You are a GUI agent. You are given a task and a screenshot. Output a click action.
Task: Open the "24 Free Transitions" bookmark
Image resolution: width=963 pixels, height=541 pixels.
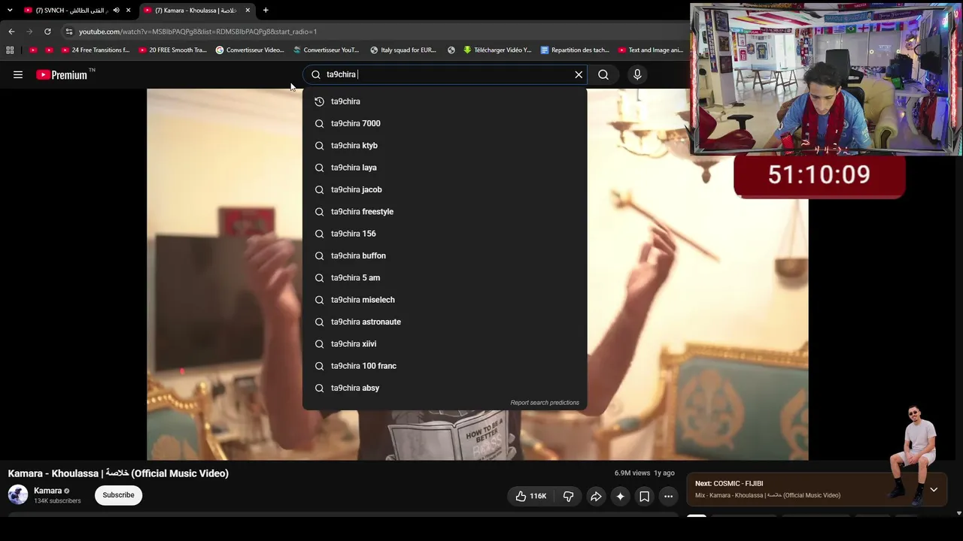pos(96,50)
